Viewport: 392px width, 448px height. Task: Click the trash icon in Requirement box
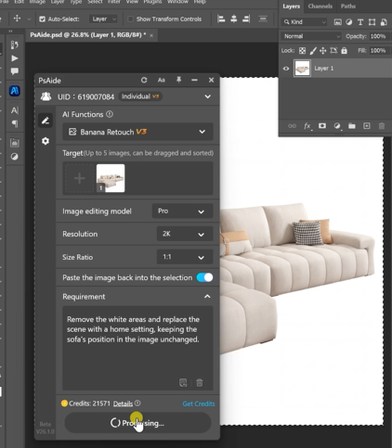200,383
